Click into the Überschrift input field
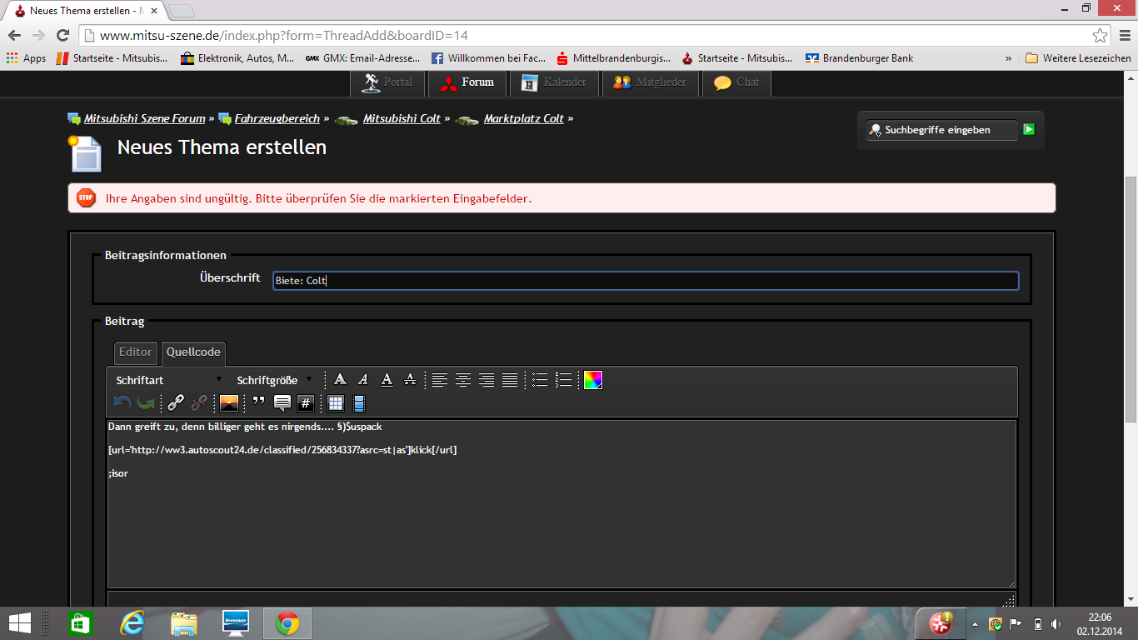 point(646,281)
